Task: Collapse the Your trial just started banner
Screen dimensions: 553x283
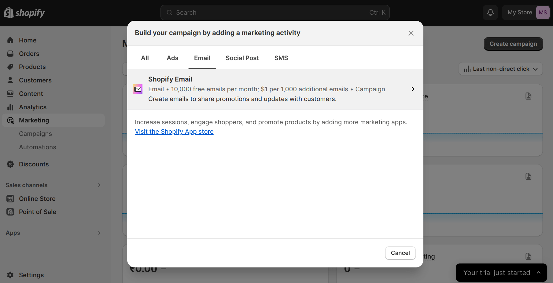Action: (538, 272)
